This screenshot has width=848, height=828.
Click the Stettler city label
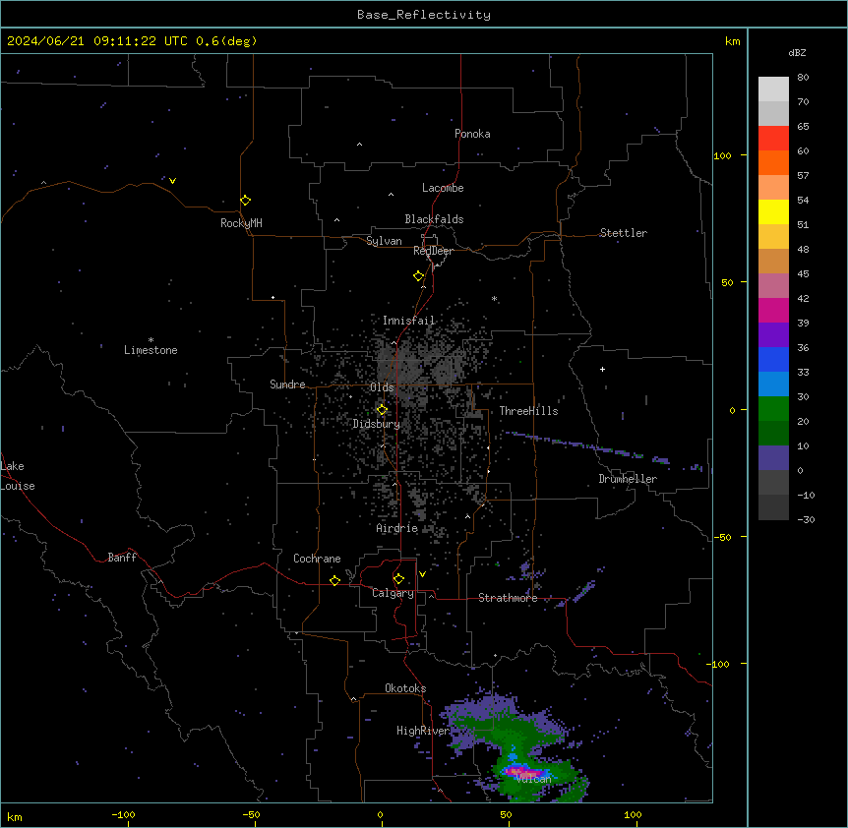point(623,233)
